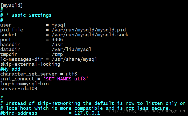This screenshot has width=188, height=116.
Task: Click the skip-external-locking line
Action: click(30, 64)
